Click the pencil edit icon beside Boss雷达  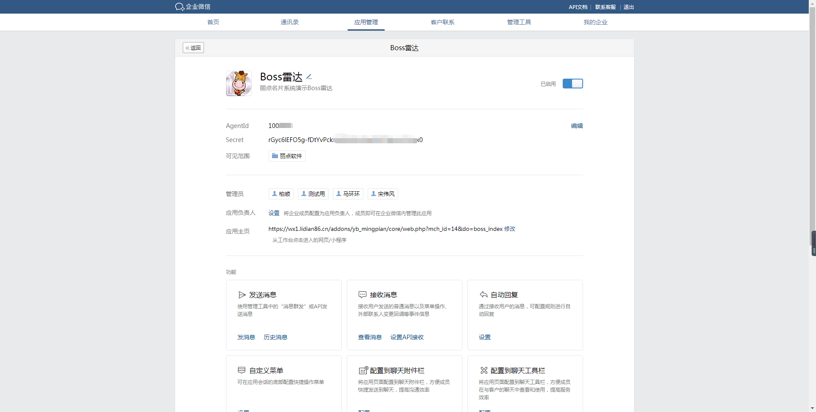click(309, 77)
